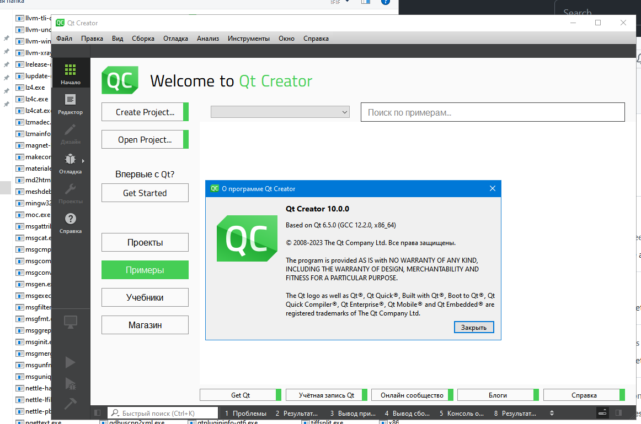The width and height of the screenshot is (641, 424).
Task: Switch to the Проекты welcome page button
Action: (145, 242)
